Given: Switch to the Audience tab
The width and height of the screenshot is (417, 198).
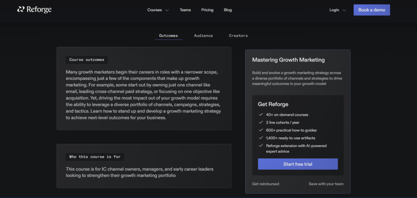Looking at the screenshot, I should (x=204, y=36).
